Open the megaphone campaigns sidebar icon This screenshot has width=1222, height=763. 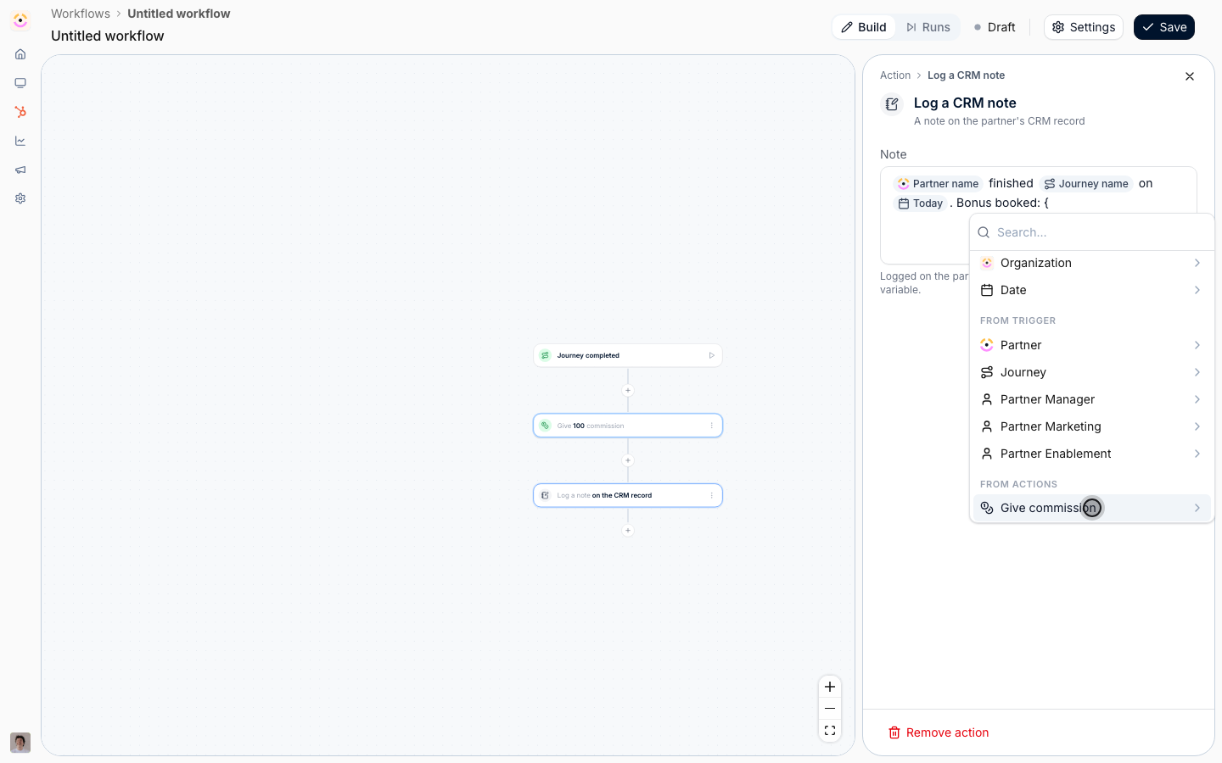click(20, 170)
